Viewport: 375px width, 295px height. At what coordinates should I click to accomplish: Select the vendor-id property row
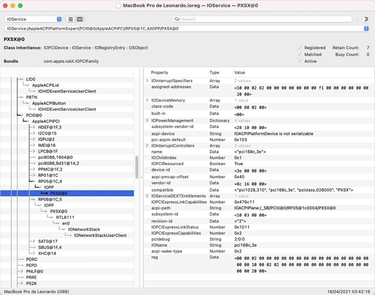pos(259,183)
